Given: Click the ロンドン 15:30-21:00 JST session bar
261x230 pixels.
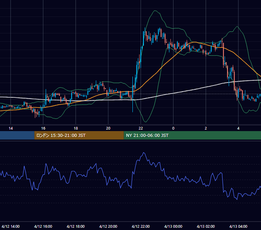Looking at the screenshot, I should pyautogui.click(x=79, y=135).
